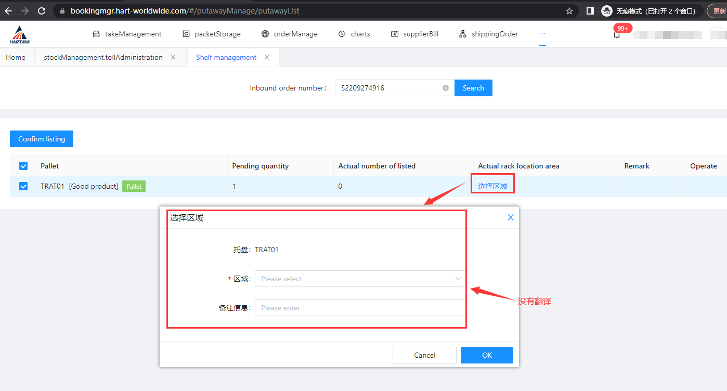
Task: Click the Confirm listing button
Action: (x=42, y=139)
